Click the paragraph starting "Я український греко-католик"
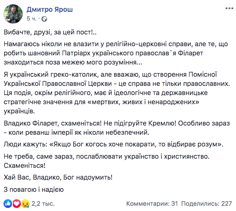The height and width of the screenshot is (211, 236). pos(117,93)
